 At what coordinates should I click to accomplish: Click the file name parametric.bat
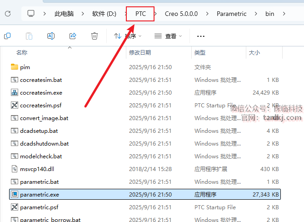coord(40,182)
